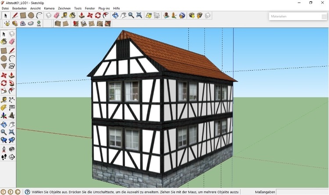This screenshot has height=195, width=329.
Task: Click the Add New Building icon
Action: (166, 15)
